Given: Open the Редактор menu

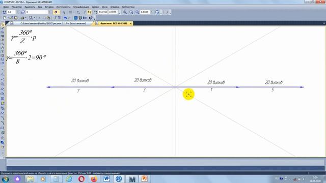Looking at the screenshot, I should (x=16, y=7).
